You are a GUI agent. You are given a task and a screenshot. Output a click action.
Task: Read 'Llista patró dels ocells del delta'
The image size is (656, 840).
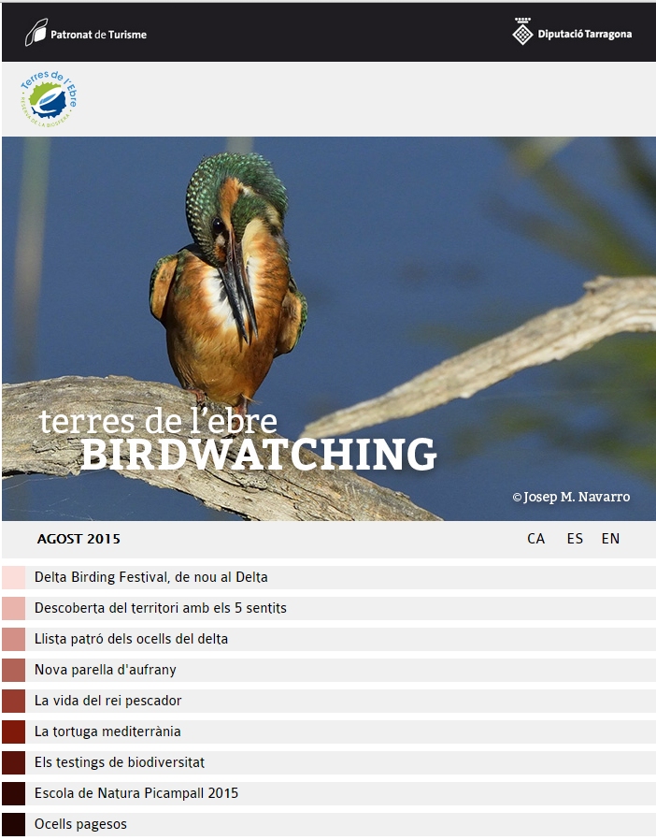(131, 639)
